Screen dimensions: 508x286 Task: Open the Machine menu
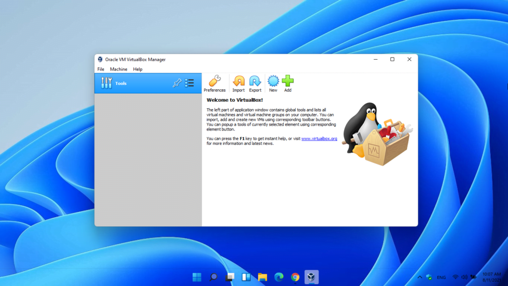(x=119, y=69)
